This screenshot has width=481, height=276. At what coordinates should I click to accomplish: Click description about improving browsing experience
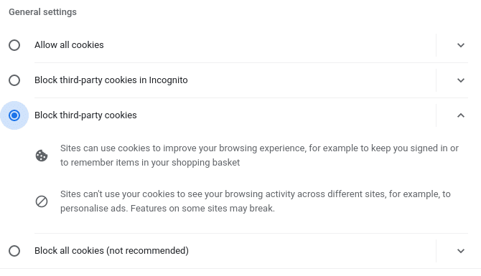(x=259, y=156)
